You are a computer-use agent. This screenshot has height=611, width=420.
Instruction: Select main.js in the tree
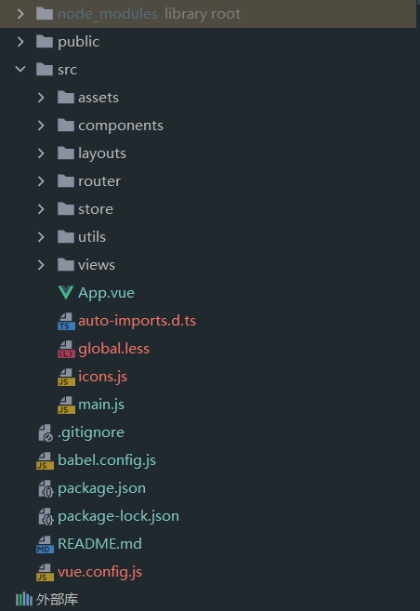tap(101, 405)
